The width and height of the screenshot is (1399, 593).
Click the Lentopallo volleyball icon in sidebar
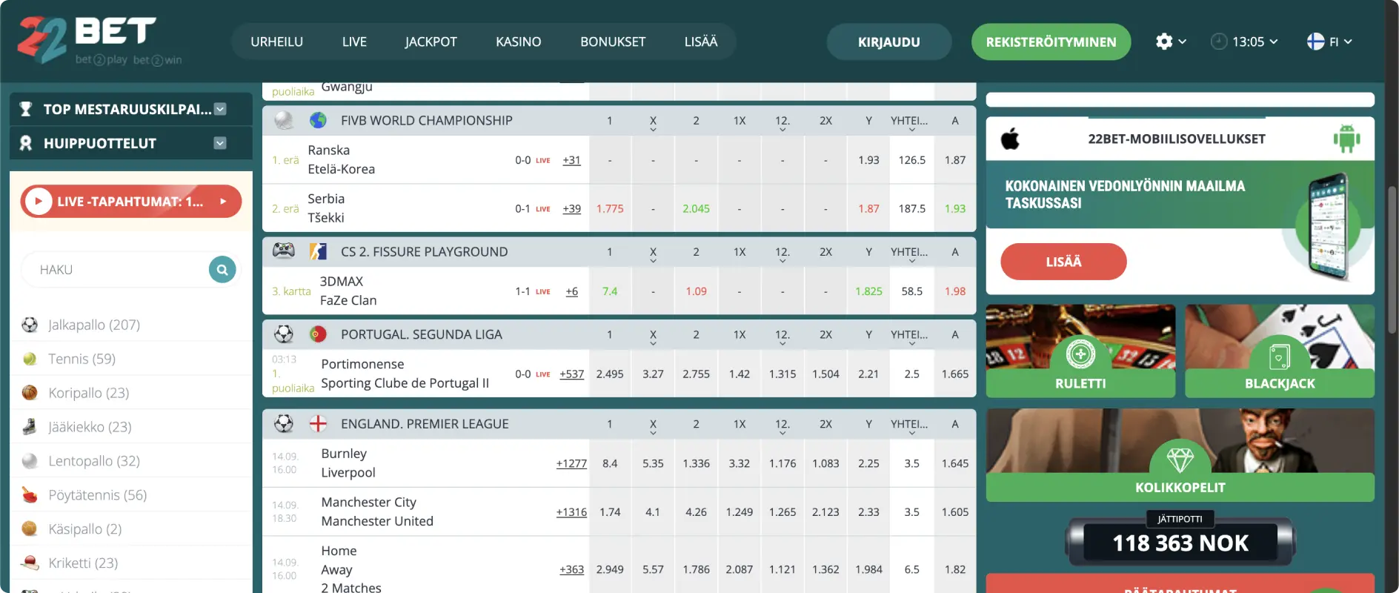(30, 461)
